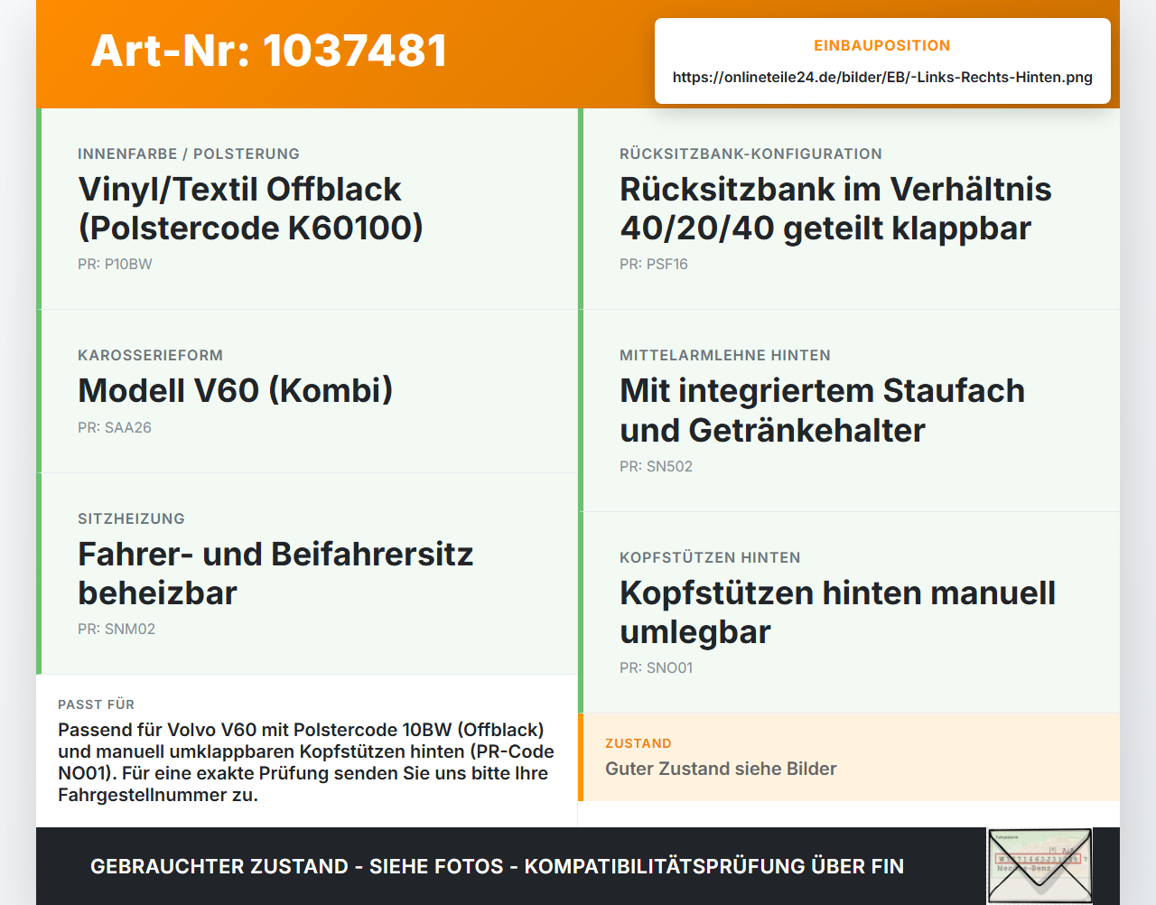Click the PR: SN502 code
The width and height of the screenshot is (1156, 905).
[x=656, y=466]
